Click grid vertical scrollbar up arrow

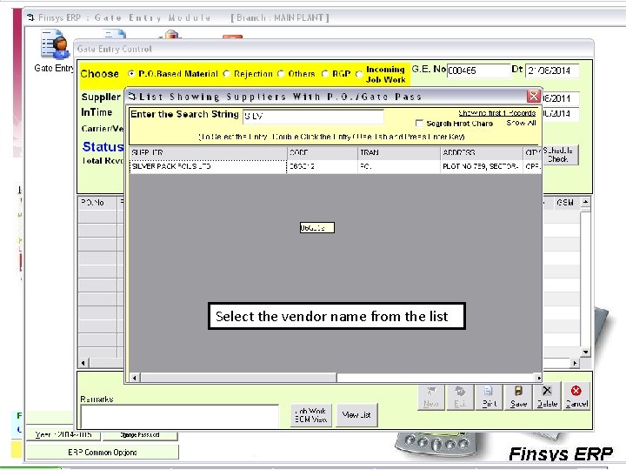[585, 202]
